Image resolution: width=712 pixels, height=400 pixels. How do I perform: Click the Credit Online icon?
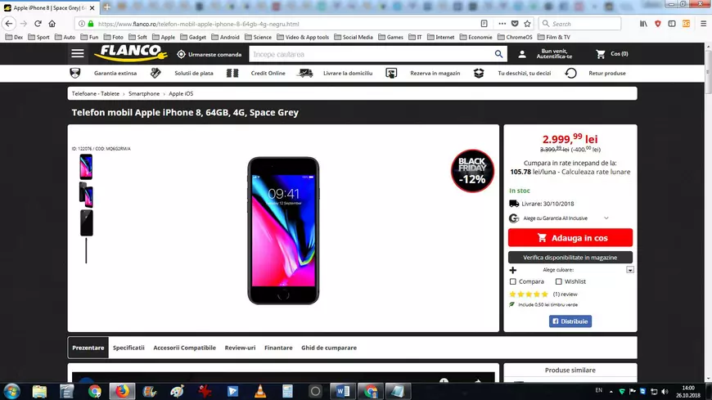(232, 73)
